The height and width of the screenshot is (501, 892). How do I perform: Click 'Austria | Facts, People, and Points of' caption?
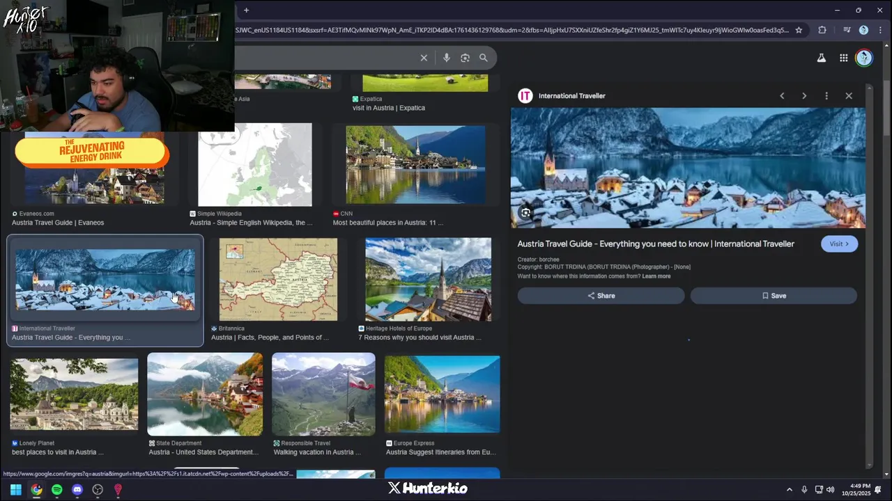point(270,337)
